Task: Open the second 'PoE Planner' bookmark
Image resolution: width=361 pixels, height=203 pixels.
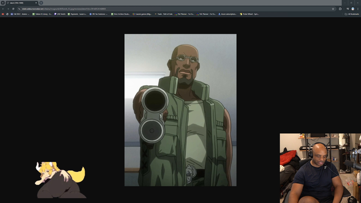Action: click(206, 14)
